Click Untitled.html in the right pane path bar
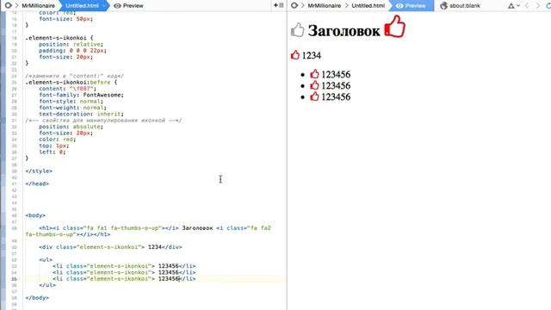Image resolution: width=551 pixels, height=310 pixels. (368, 6)
